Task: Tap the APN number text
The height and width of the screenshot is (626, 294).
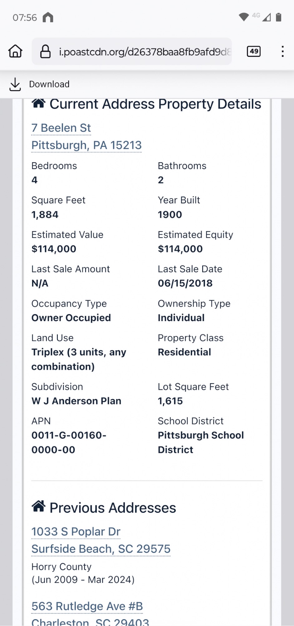Action: [69, 442]
